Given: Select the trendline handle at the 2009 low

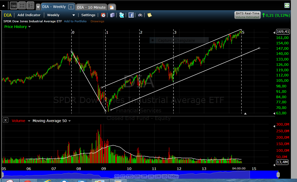Looking at the screenshot, I should coord(106,111).
